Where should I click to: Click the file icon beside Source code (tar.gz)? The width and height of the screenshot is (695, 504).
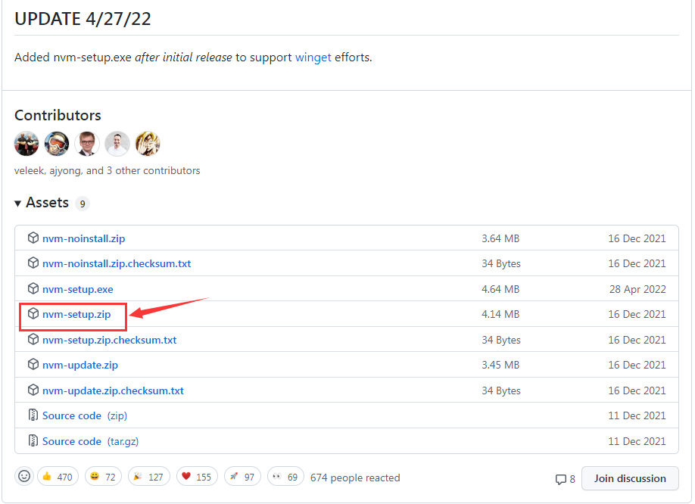pyautogui.click(x=33, y=440)
